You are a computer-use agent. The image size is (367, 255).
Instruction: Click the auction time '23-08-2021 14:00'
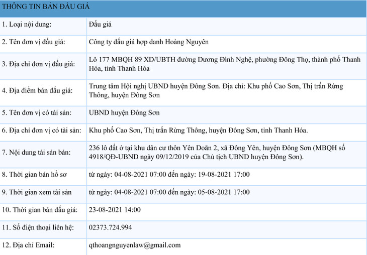point(115,210)
